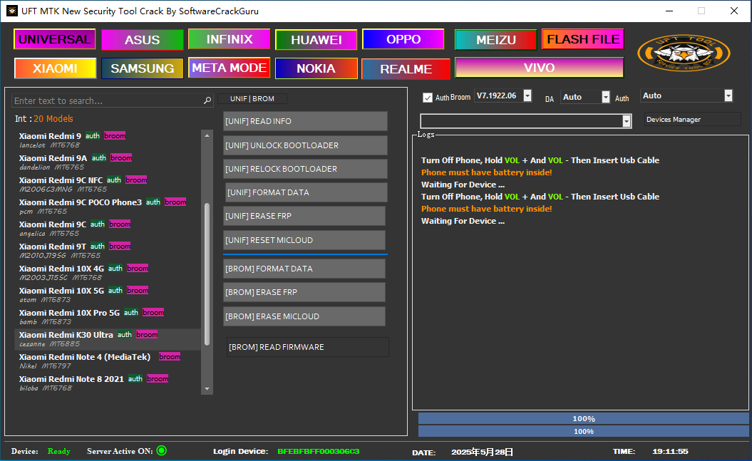Open the VIVO brand tab
This screenshot has width=752, height=461.
pyautogui.click(x=539, y=68)
